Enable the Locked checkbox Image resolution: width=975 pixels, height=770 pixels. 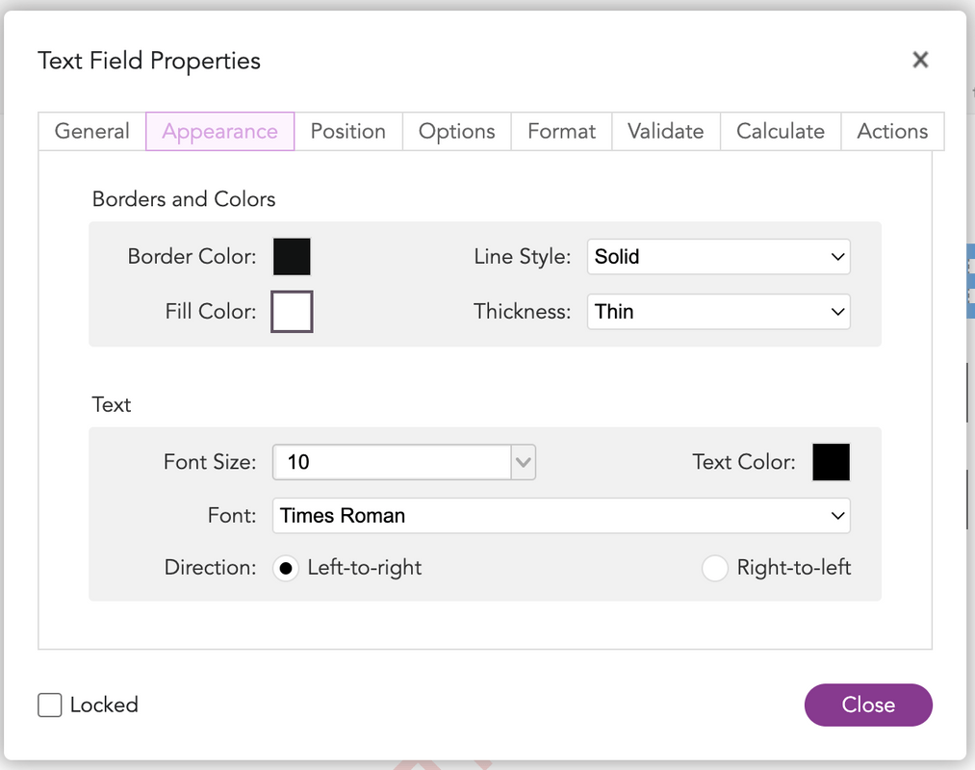click(50, 706)
